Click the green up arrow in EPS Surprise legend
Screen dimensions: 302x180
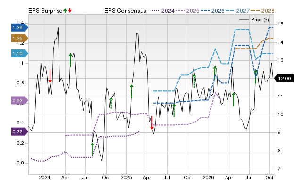65,10
